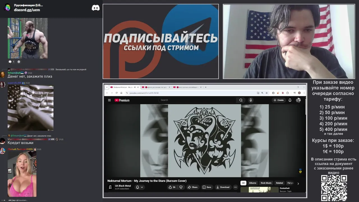This screenshot has width=359, height=202.
Task: Click message "Денег нет, закажите плиз"
Action: [30, 76]
